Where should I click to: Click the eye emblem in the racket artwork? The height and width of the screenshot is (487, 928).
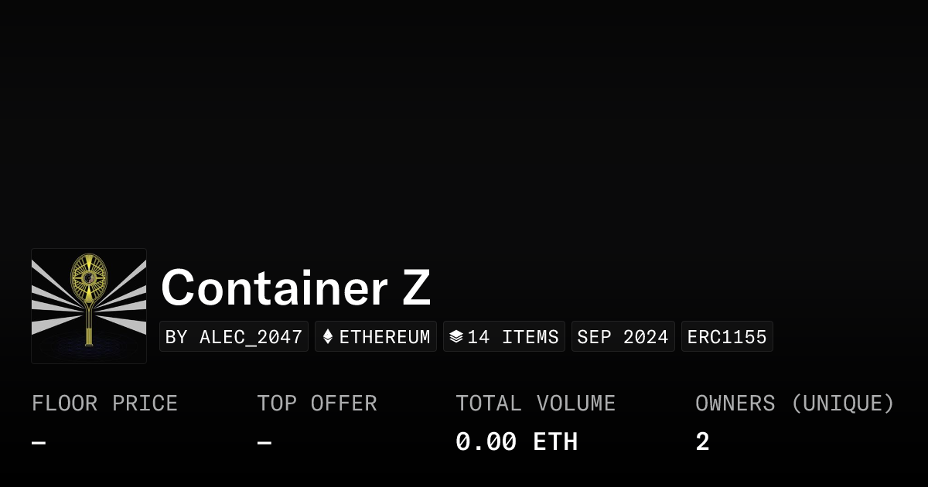89,277
